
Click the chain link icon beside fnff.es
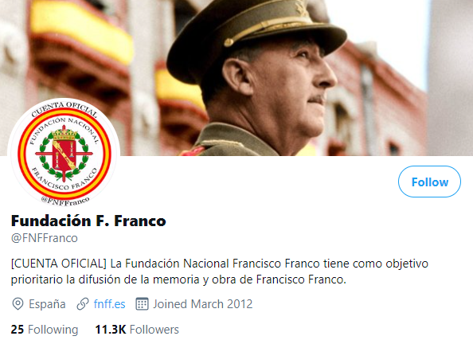point(83,304)
